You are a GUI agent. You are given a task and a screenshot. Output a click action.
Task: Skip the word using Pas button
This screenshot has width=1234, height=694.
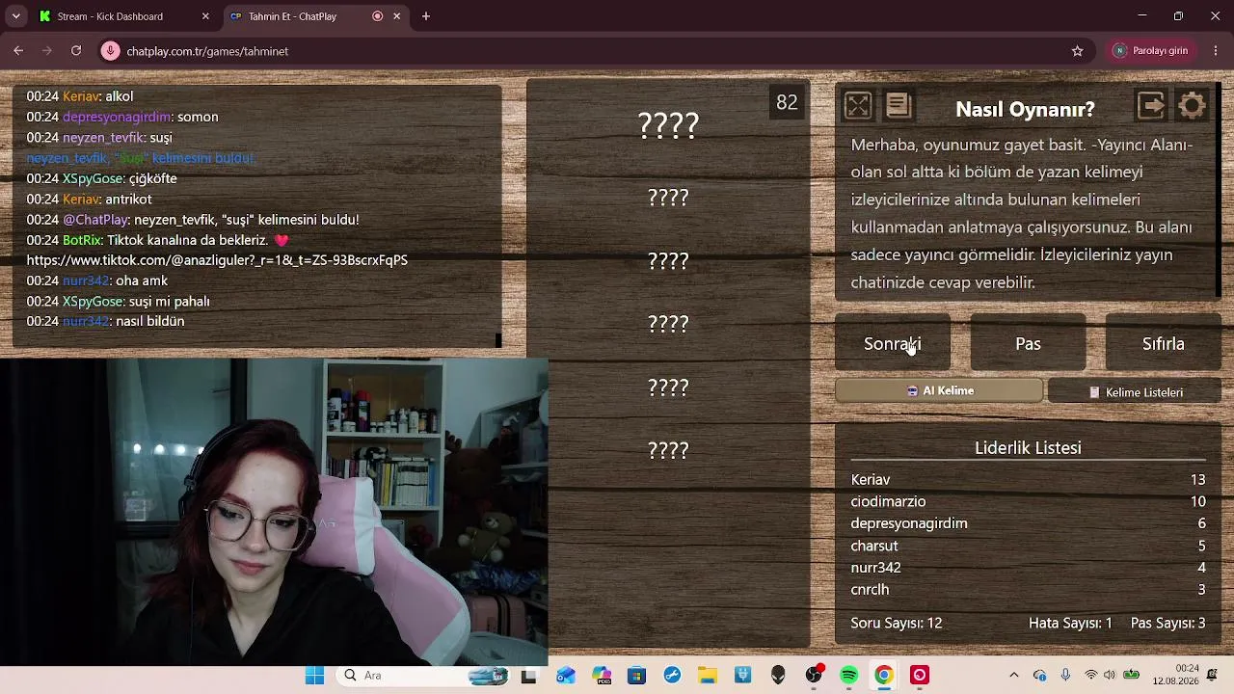(x=1028, y=343)
